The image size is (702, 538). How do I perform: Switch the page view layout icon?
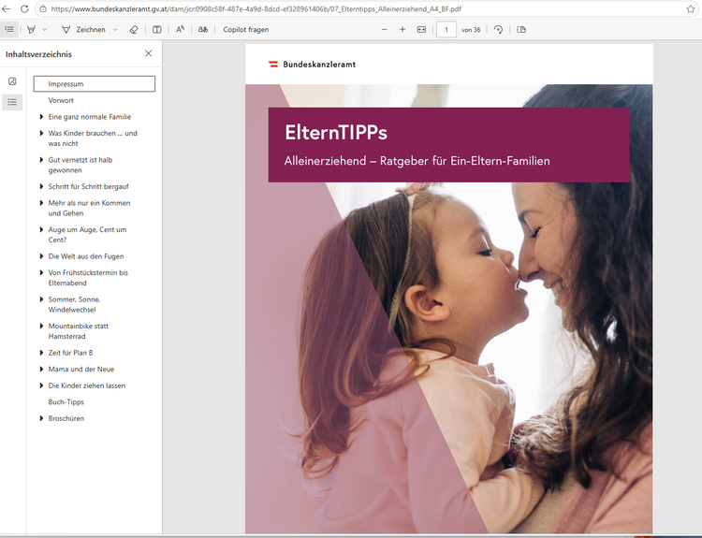point(521,30)
